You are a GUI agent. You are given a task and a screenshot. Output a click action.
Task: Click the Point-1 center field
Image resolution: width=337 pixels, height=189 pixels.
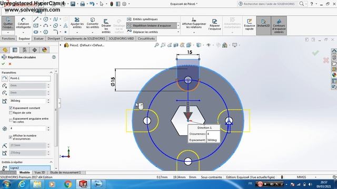pyautogui.click(x=29, y=78)
